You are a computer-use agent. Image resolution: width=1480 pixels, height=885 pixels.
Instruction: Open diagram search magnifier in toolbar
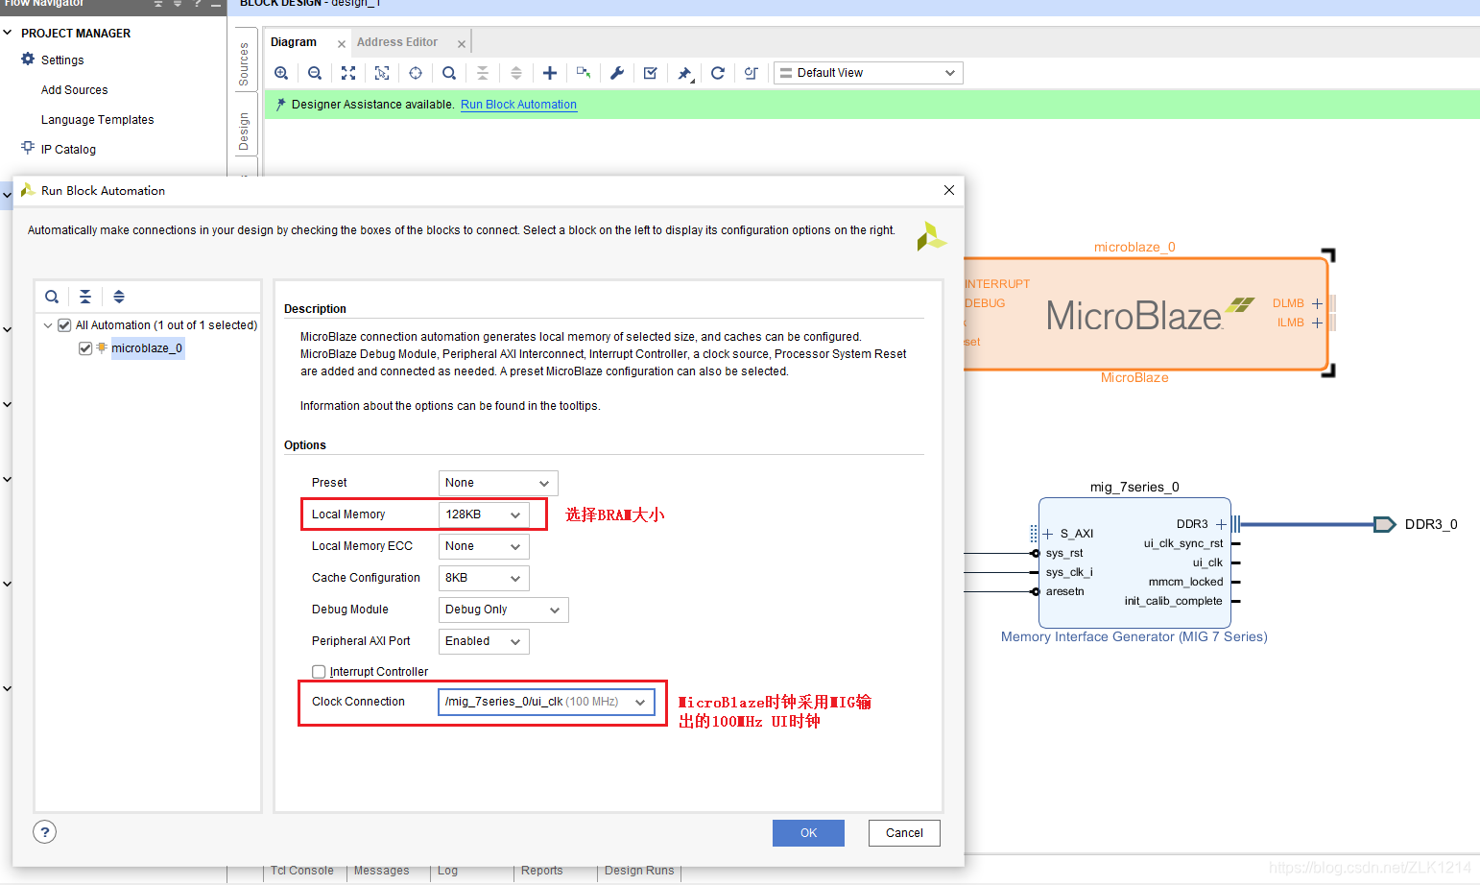449,73
